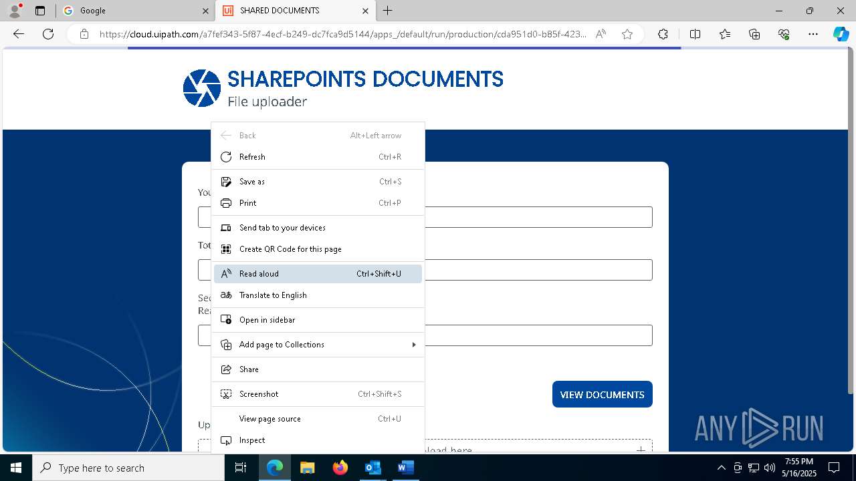Viewport: 856px width, 481px height.
Task: Click the VIEW DOCUMENTS button
Action: 602,395
